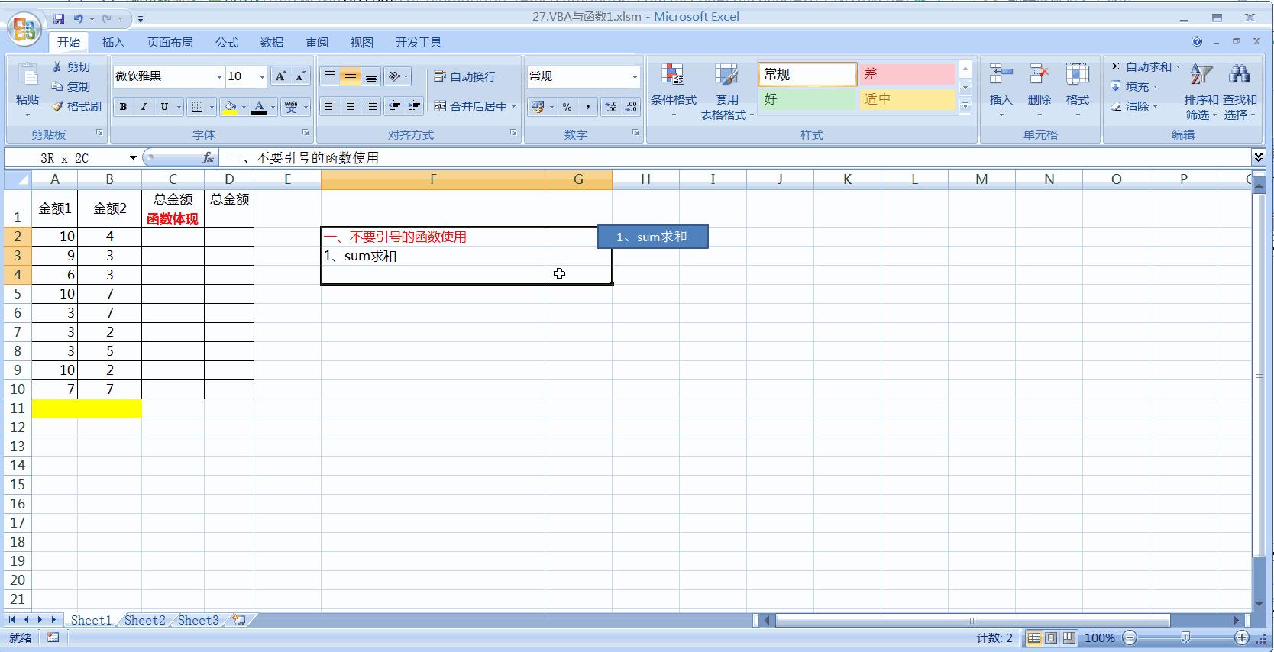Viewport: 1274px width, 652px height.
Task: Apply the font color
Action: pos(259,107)
